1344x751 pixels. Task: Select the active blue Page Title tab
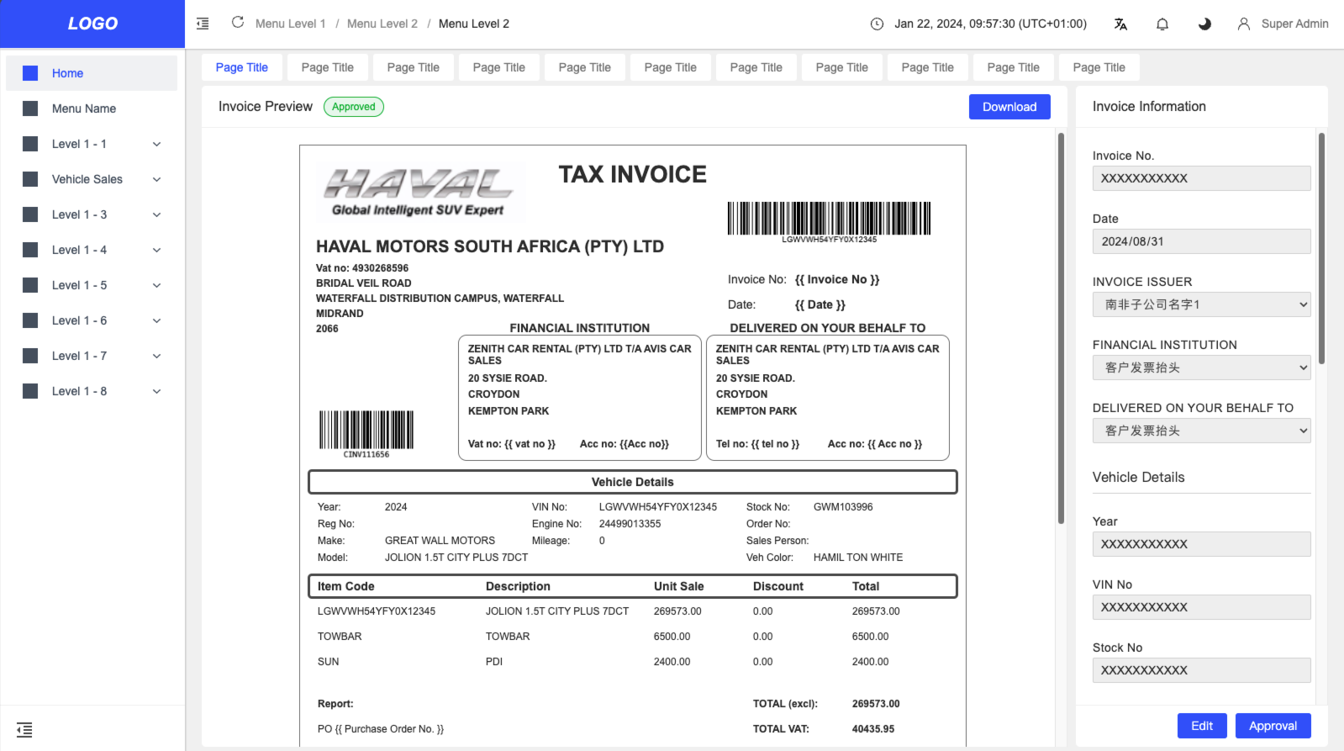[242, 67]
